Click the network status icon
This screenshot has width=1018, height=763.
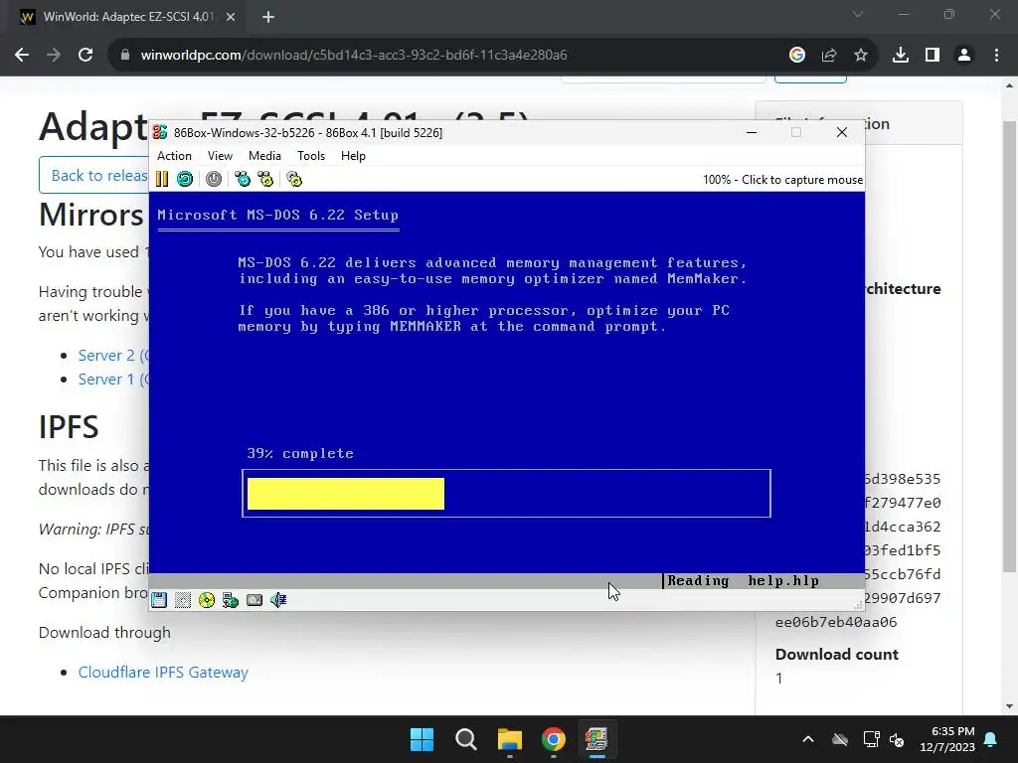point(231,600)
